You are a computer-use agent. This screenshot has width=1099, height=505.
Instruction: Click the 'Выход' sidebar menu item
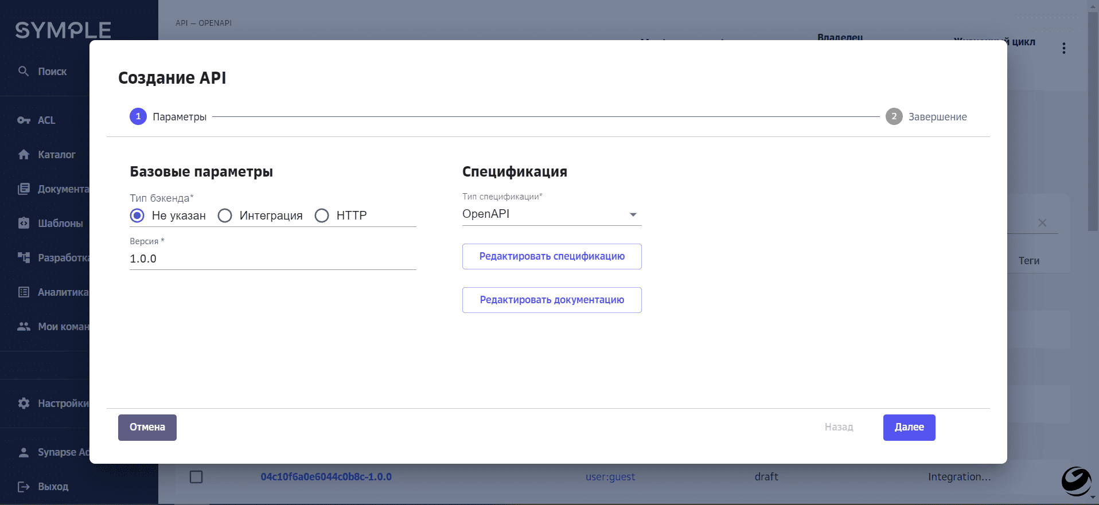tap(53, 487)
